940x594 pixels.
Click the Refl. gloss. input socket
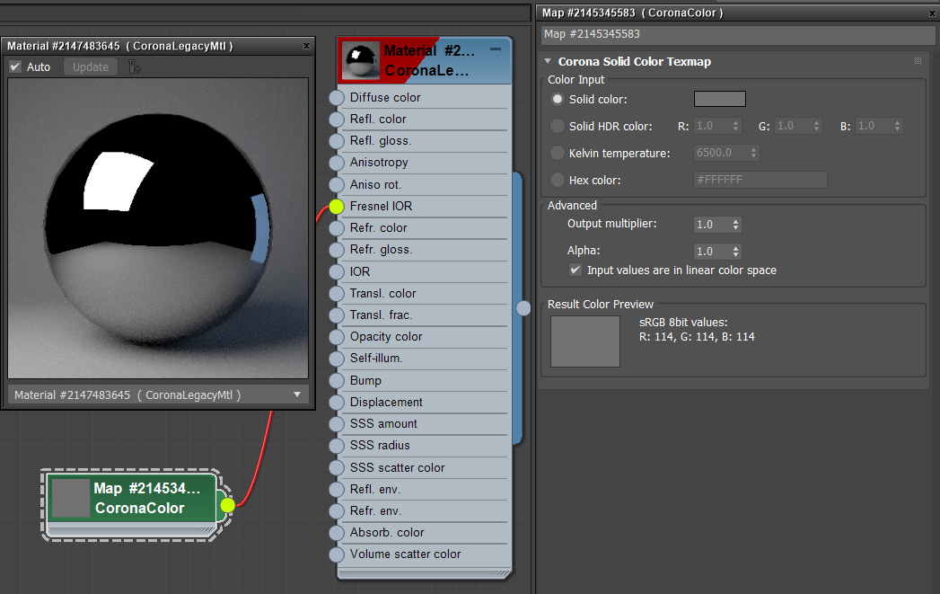tap(337, 141)
